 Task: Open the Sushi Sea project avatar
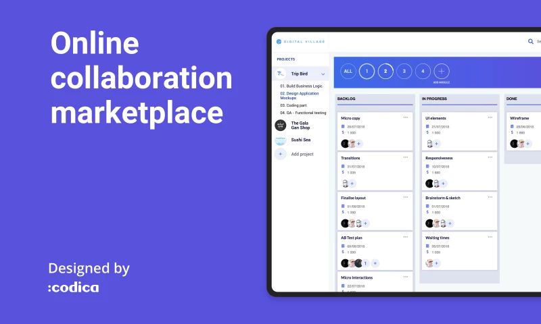point(281,140)
